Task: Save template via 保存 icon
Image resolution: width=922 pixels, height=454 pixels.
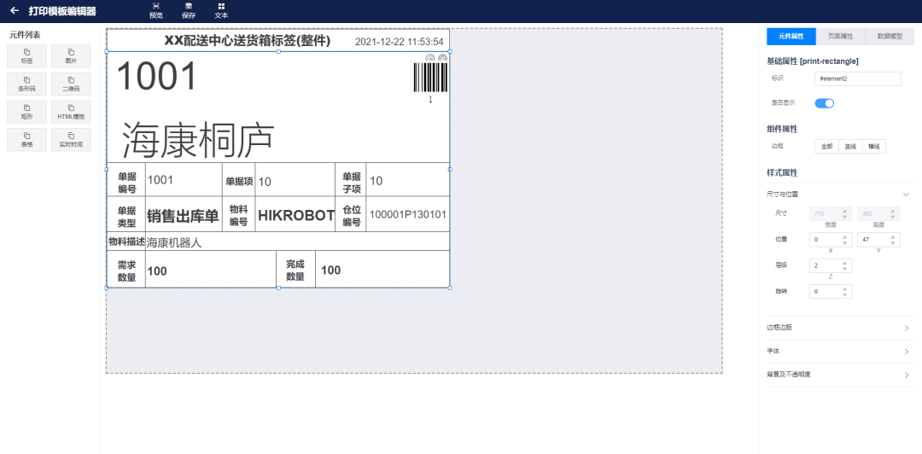Action: click(x=189, y=10)
